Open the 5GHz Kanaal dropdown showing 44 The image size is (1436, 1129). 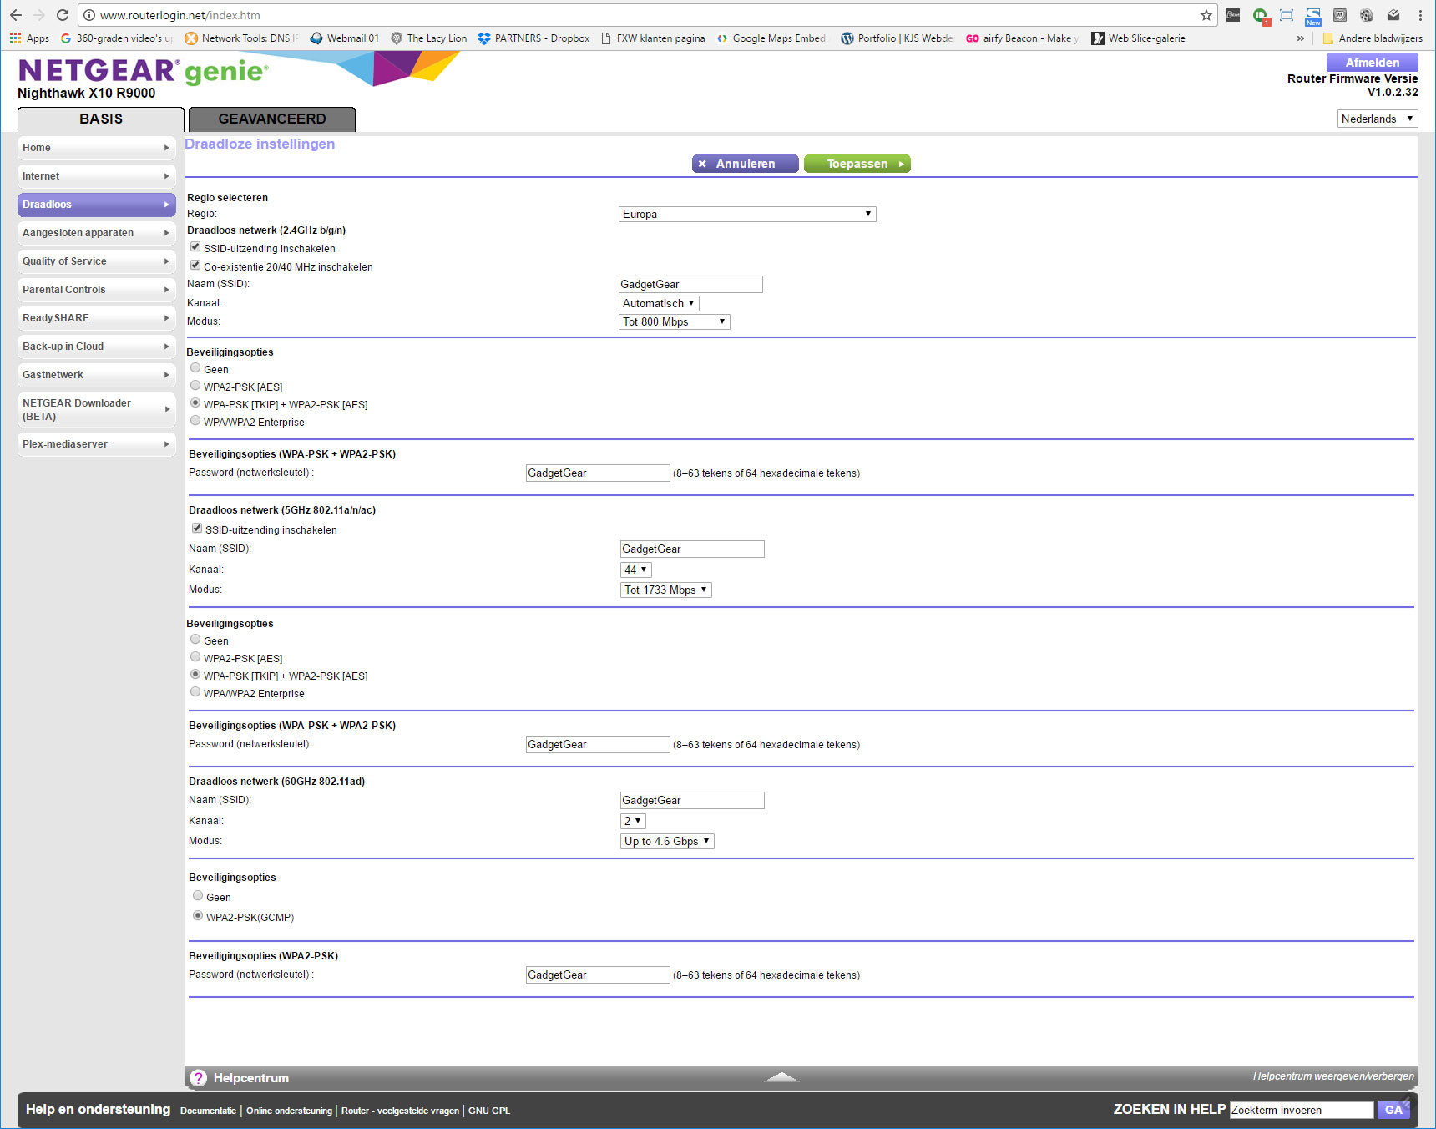[x=636, y=570]
